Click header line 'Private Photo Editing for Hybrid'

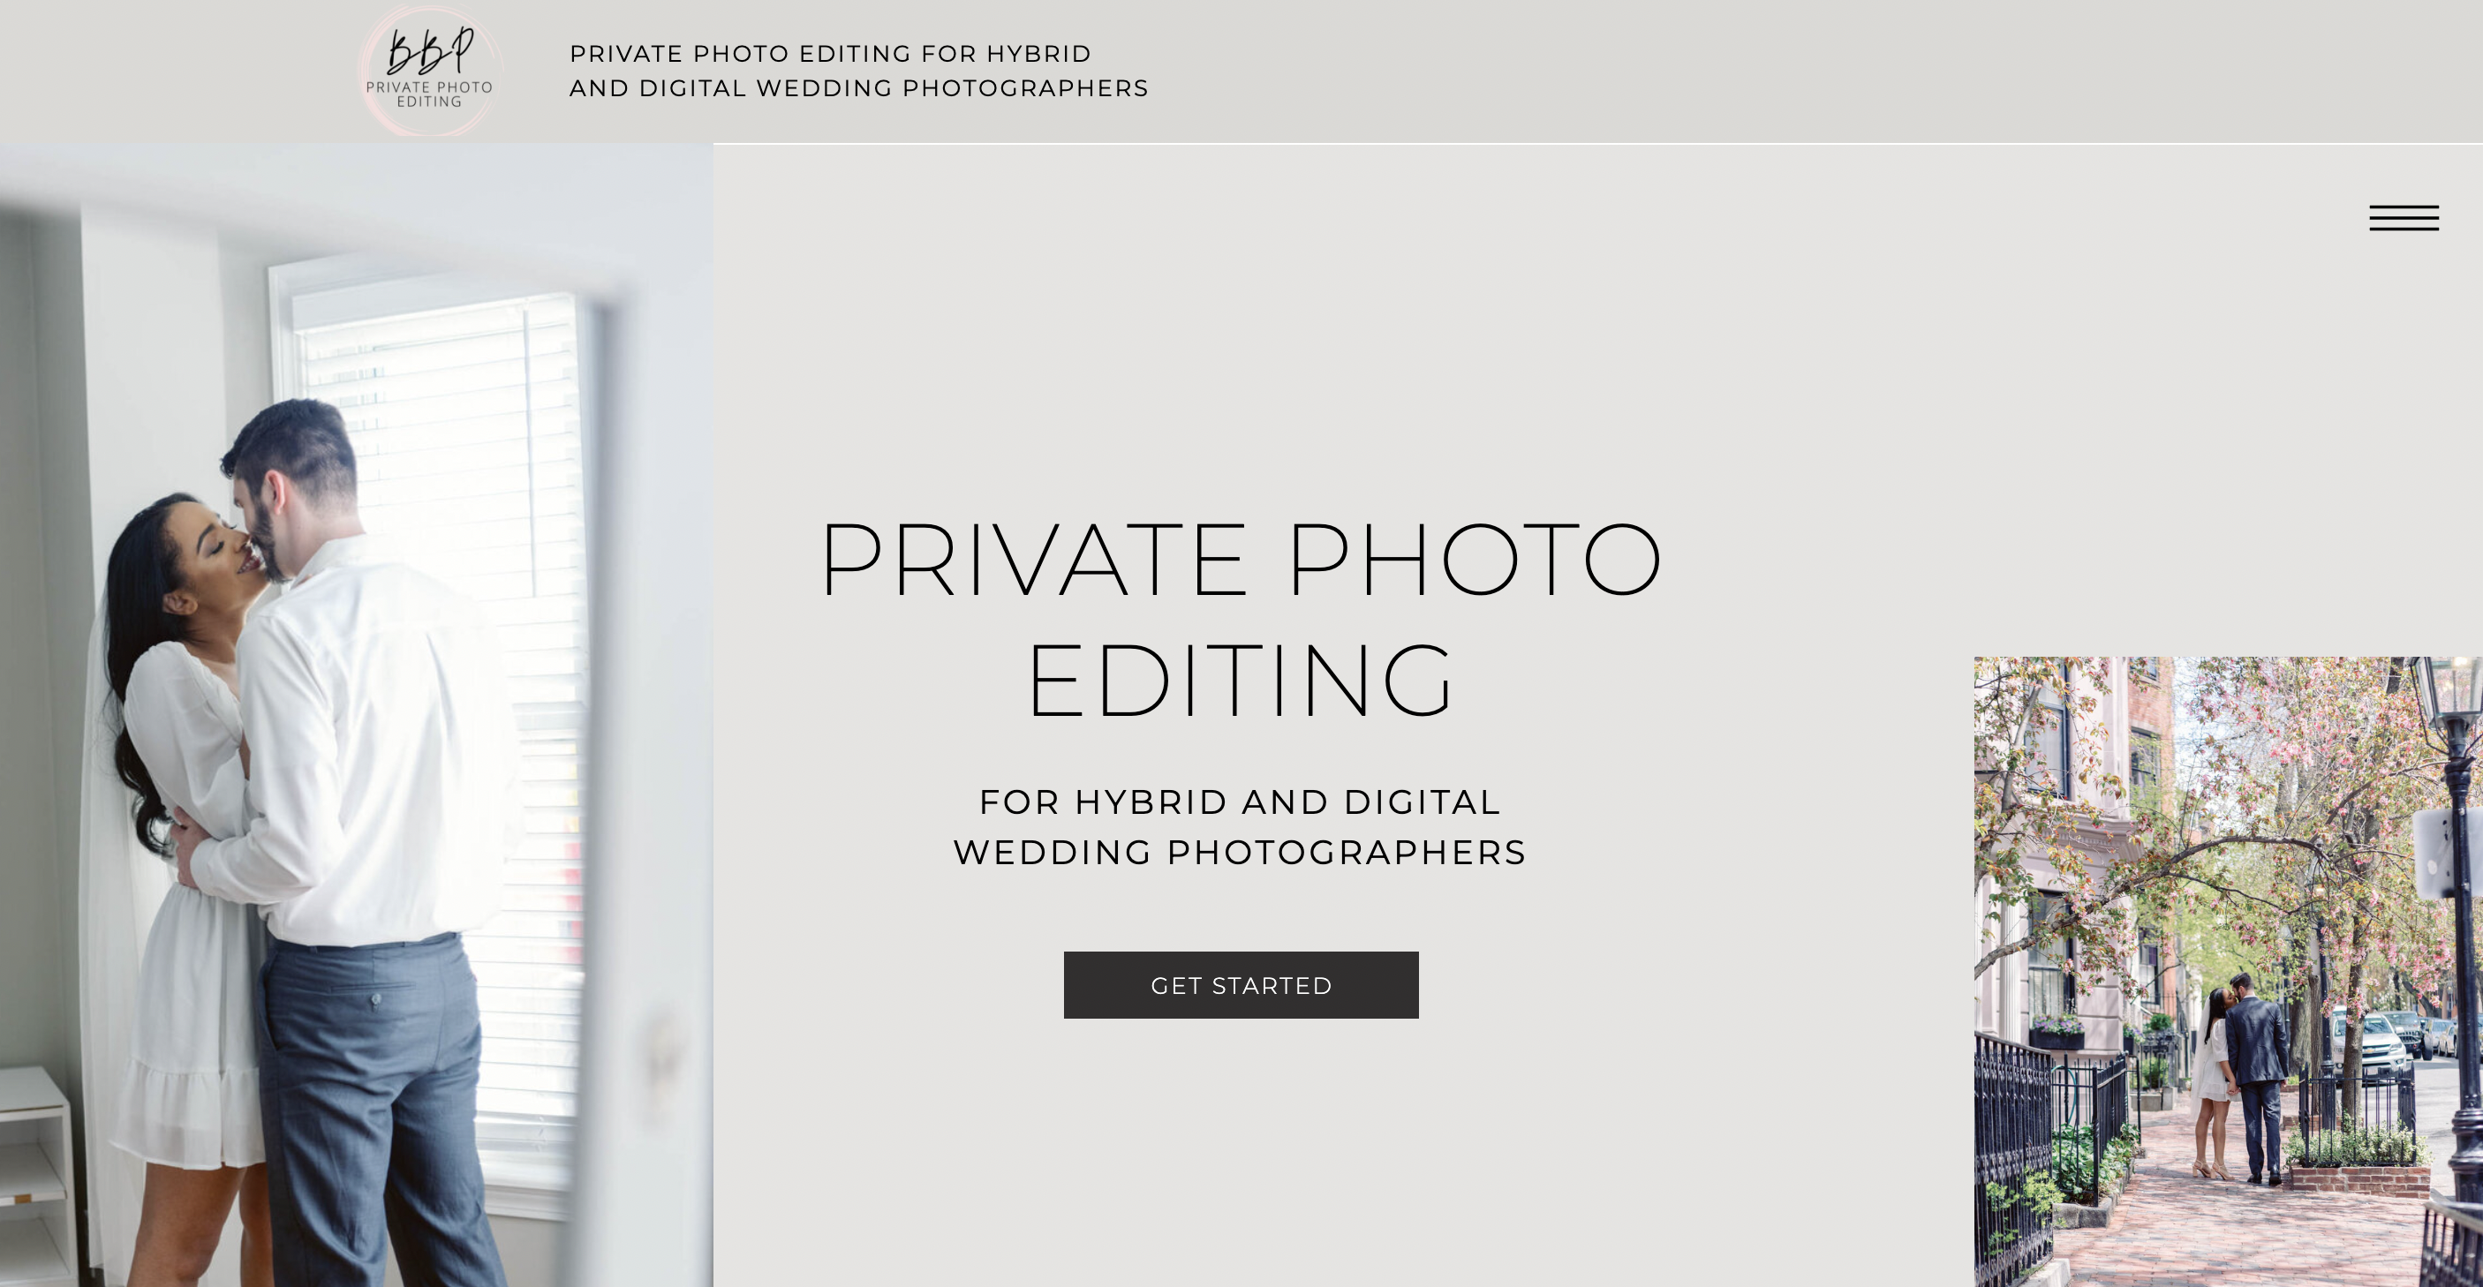830,54
